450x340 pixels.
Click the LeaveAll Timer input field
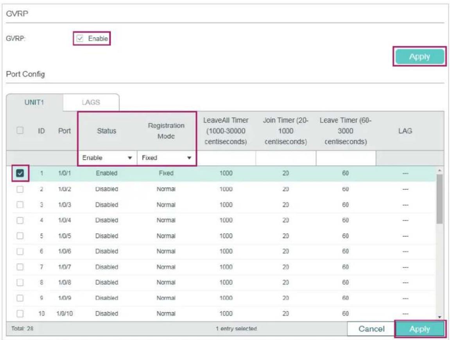point(226,158)
